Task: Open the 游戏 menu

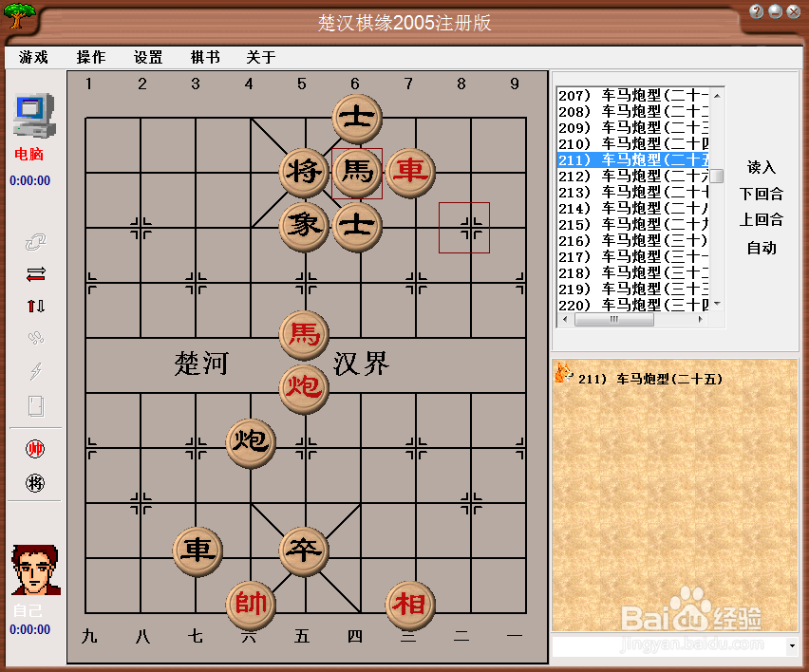Action: click(33, 57)
